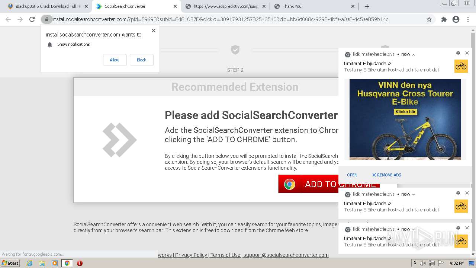Viewport: 476px width, 268px height.
Task: View site info via padlock icon
Action: coord(46,19)
